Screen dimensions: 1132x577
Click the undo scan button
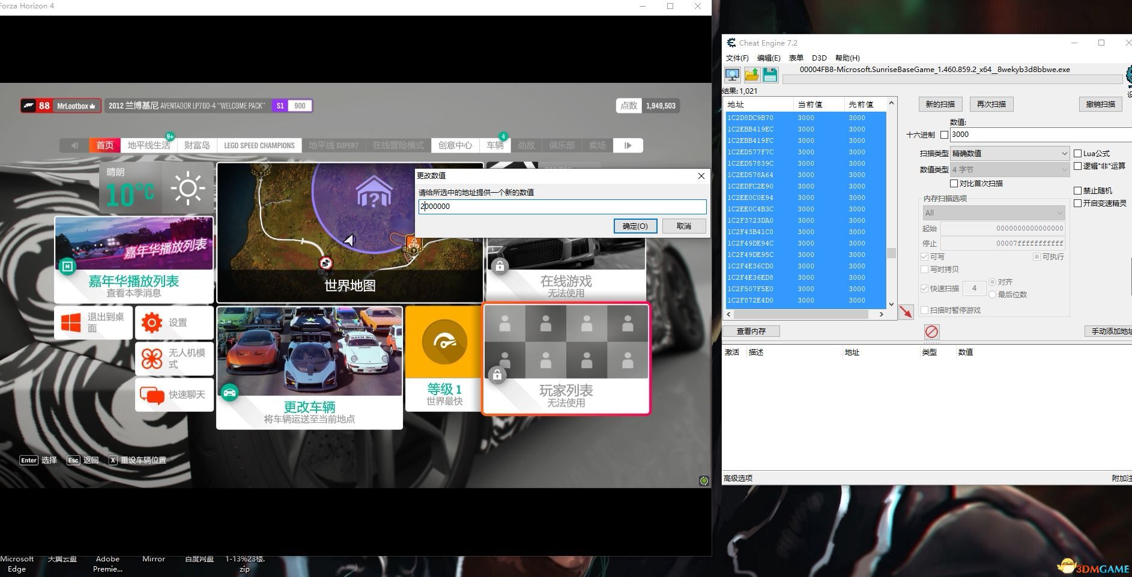[1100, 104]
